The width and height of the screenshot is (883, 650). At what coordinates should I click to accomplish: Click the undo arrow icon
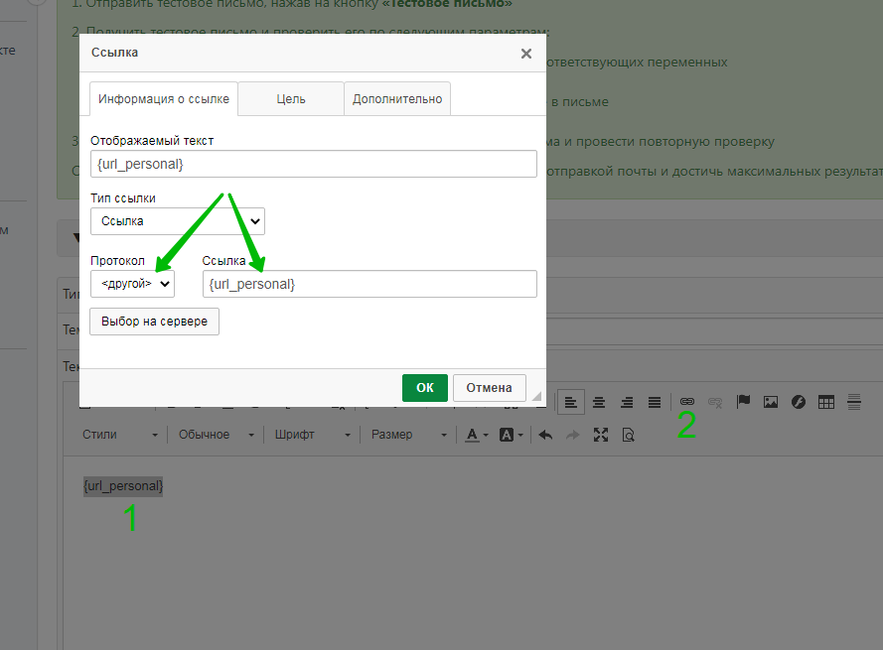point(544,435)
